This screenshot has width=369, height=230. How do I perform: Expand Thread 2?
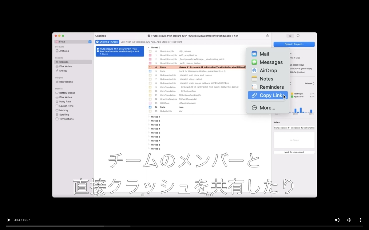pos(149,121)
